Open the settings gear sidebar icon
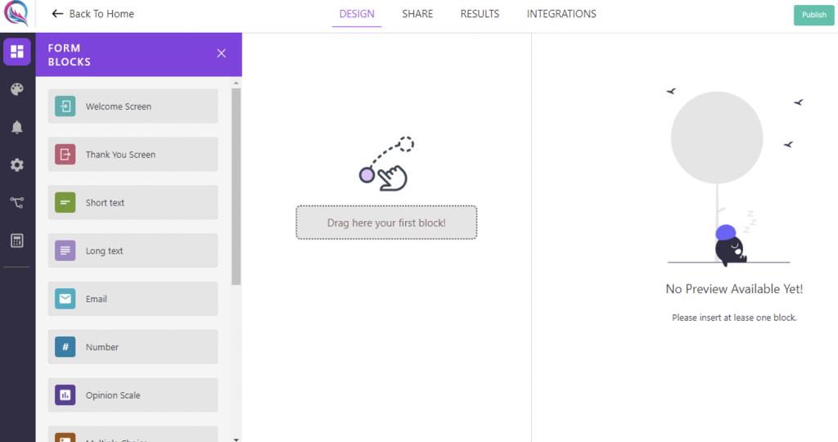This screenshot has width=838, height=442. coord(17,165)
